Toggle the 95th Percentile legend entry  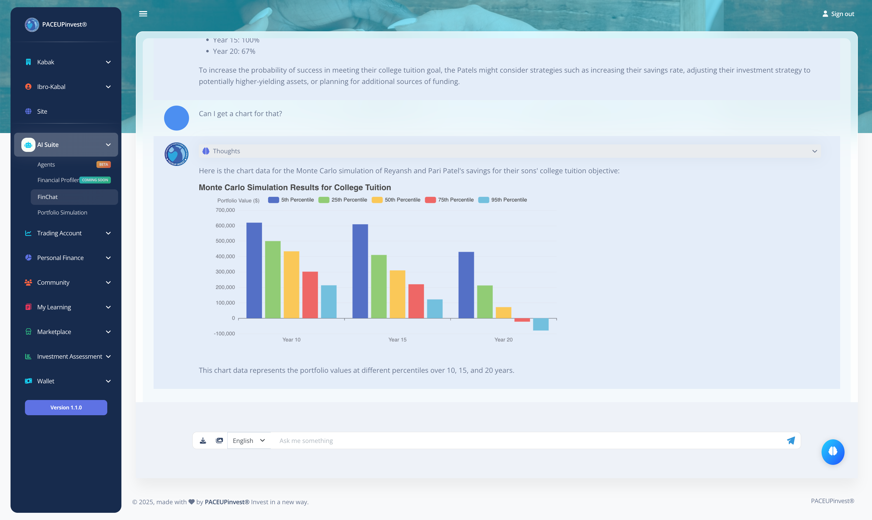[x=503, y=199]
